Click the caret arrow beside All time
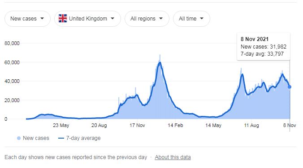Screen dimensions: 303x168 point(202,18)
